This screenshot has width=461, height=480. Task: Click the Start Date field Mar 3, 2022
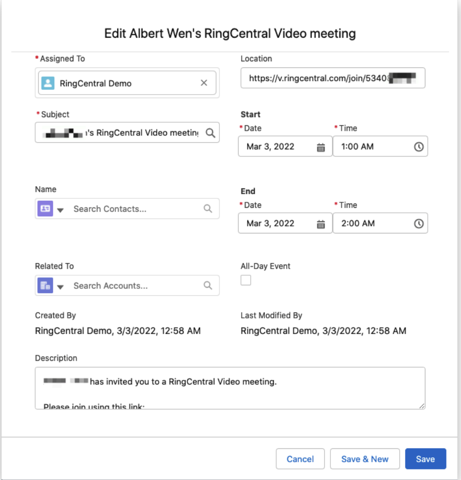pos(285,146)
